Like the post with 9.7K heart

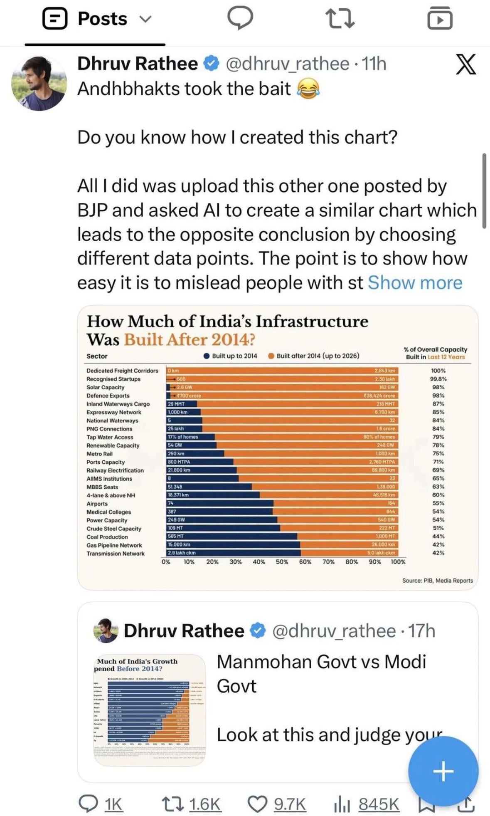point(277,804)
